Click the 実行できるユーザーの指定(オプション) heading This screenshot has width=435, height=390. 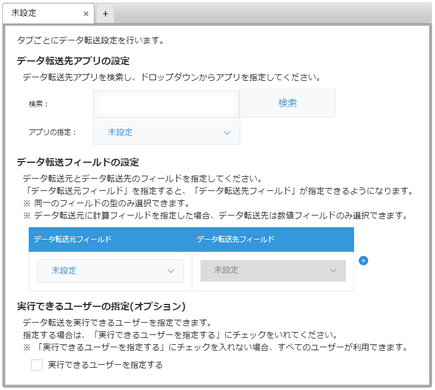click(101, 306)
